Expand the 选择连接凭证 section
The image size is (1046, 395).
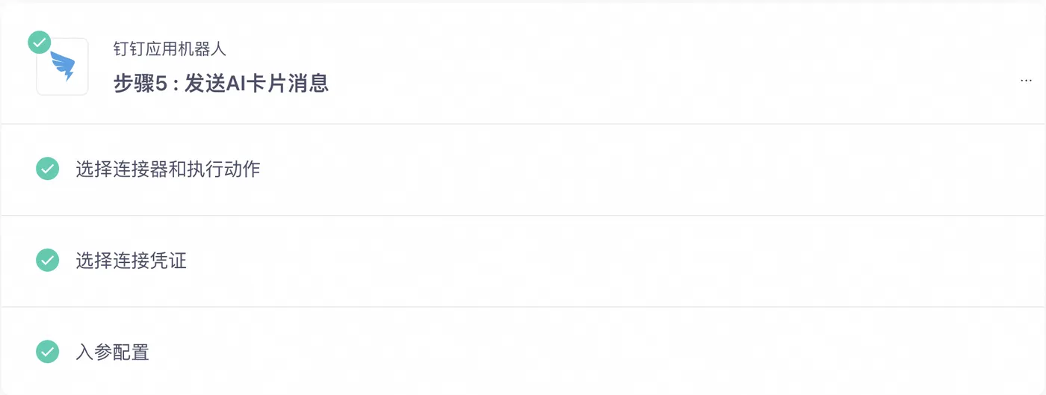coord(523,261)
